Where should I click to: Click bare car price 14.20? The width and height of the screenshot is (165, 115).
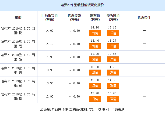coord(95,27)
